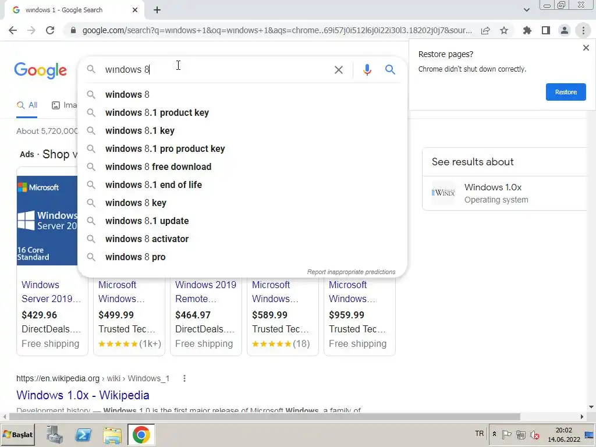This screenshot has width=596, height=447.
Task: Click the en.wikipedia.org breadcrumb URL
Action: [93, 378]
